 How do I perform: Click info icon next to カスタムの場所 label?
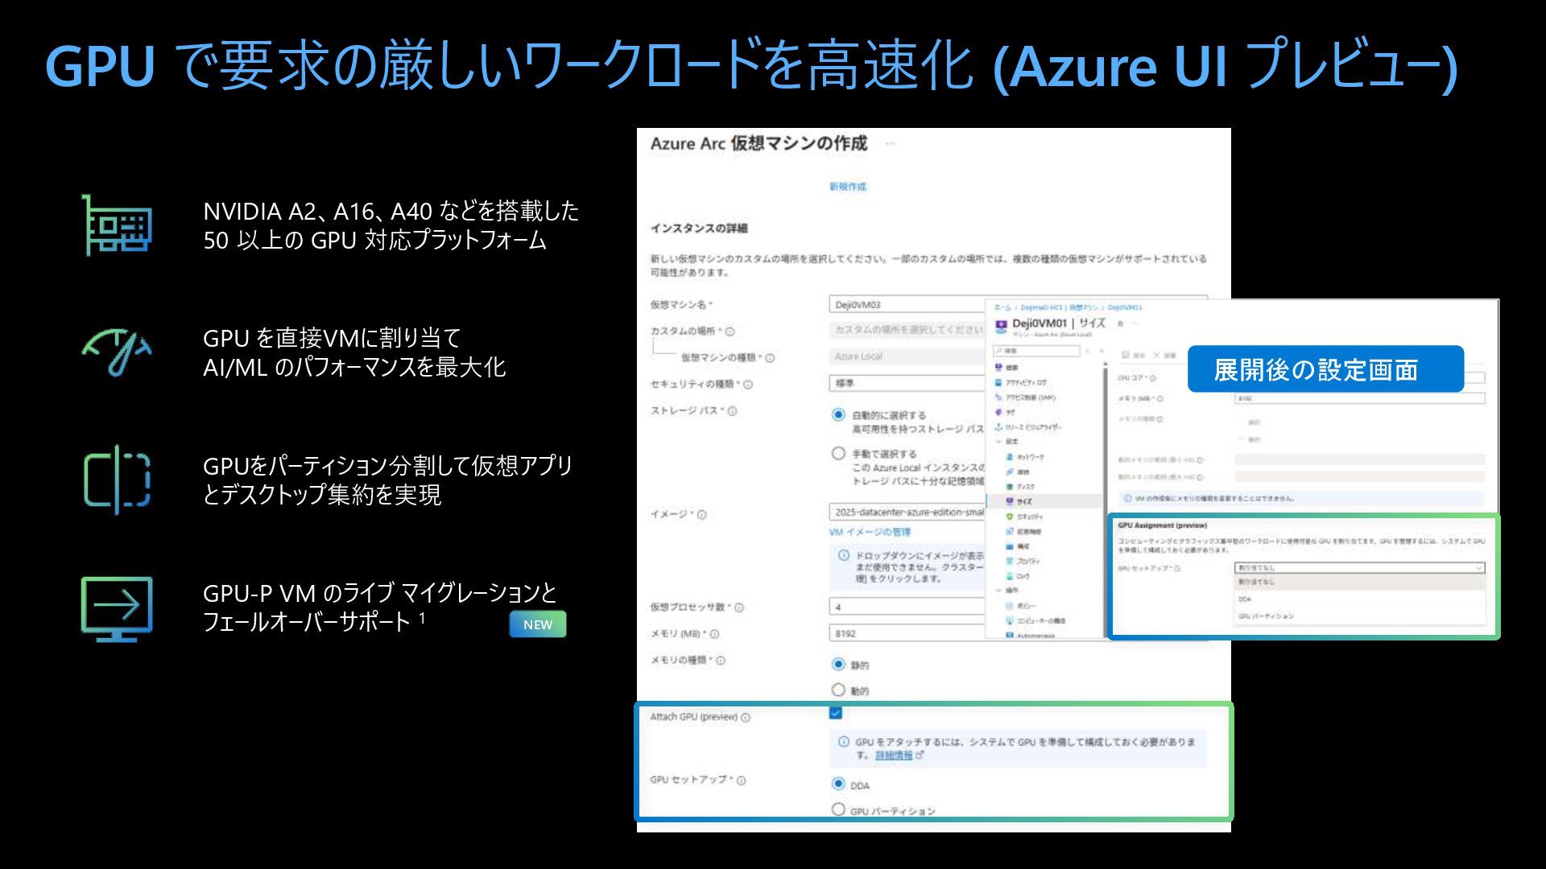(730, 332)
